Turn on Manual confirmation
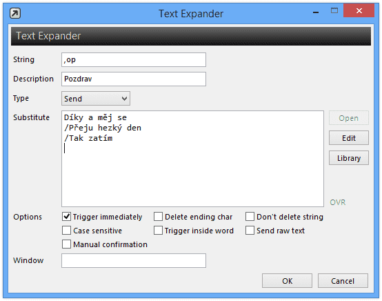This screenshot has width=382, height=301. (66, 244)
